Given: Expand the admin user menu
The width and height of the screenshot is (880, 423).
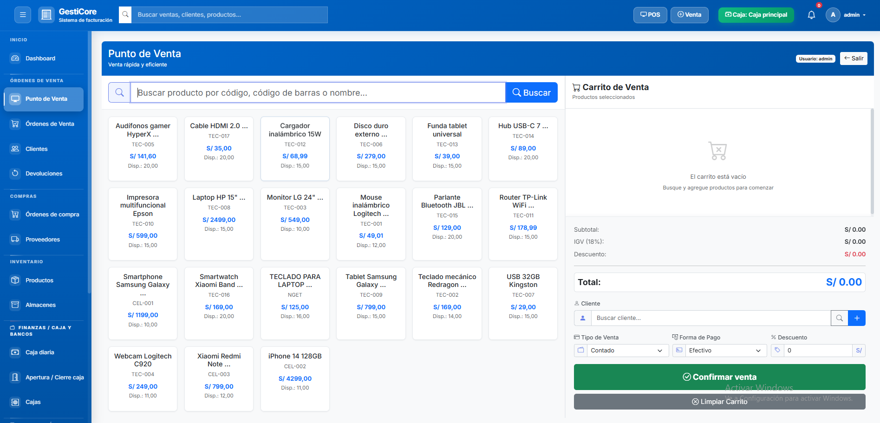Looking at the screenshot, I should 855,15.
